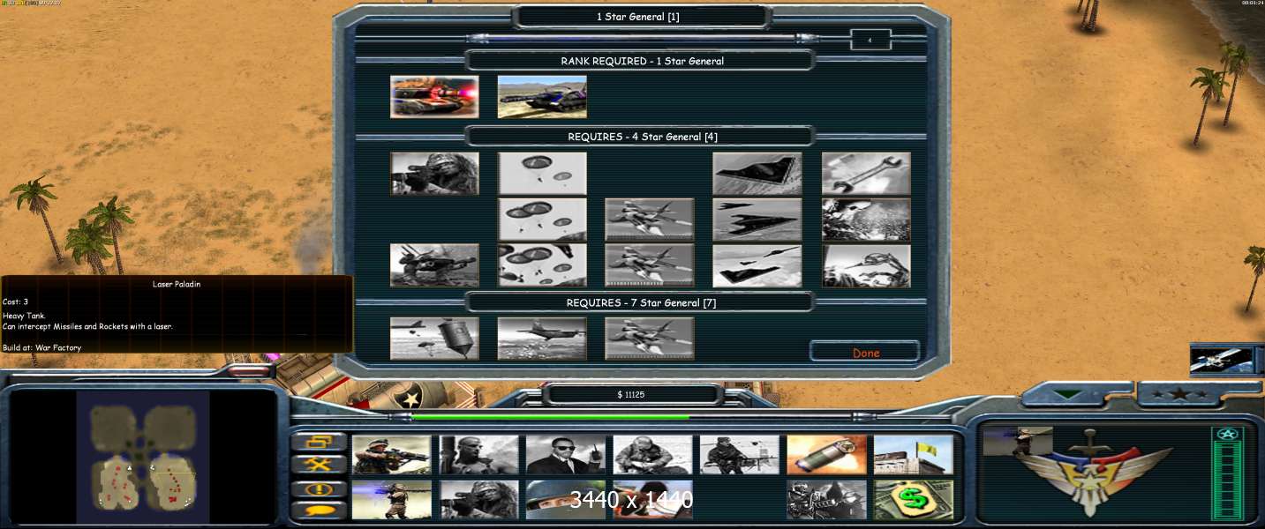The height and width of the screenshot is (529, 1265).
Task: Click the idle worker windows button
Action: [x=318, y=442]
